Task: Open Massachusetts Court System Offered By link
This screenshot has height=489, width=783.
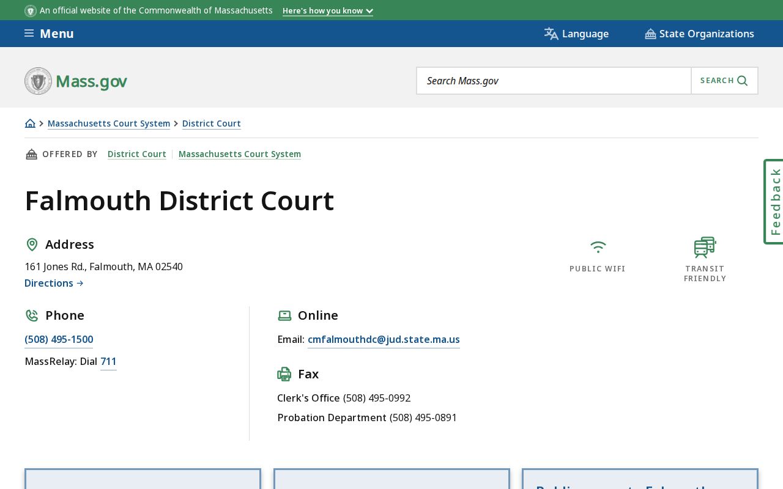Action: tap(240, 154)
